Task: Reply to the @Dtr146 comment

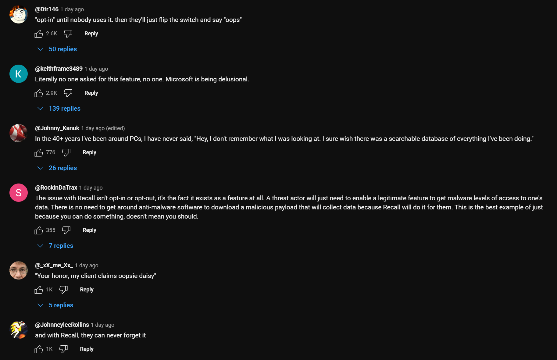Action: coord(91,34)
